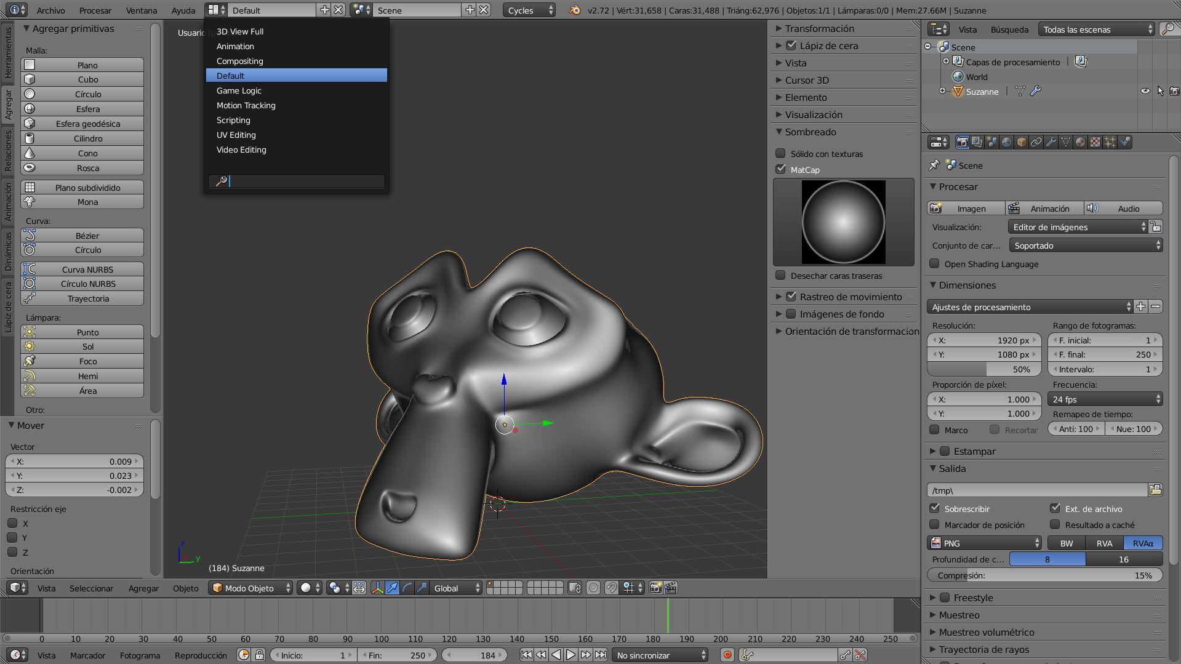Click the pin icon beside Scene
The width and height of the screenshot is (1181, 664).
934,165
